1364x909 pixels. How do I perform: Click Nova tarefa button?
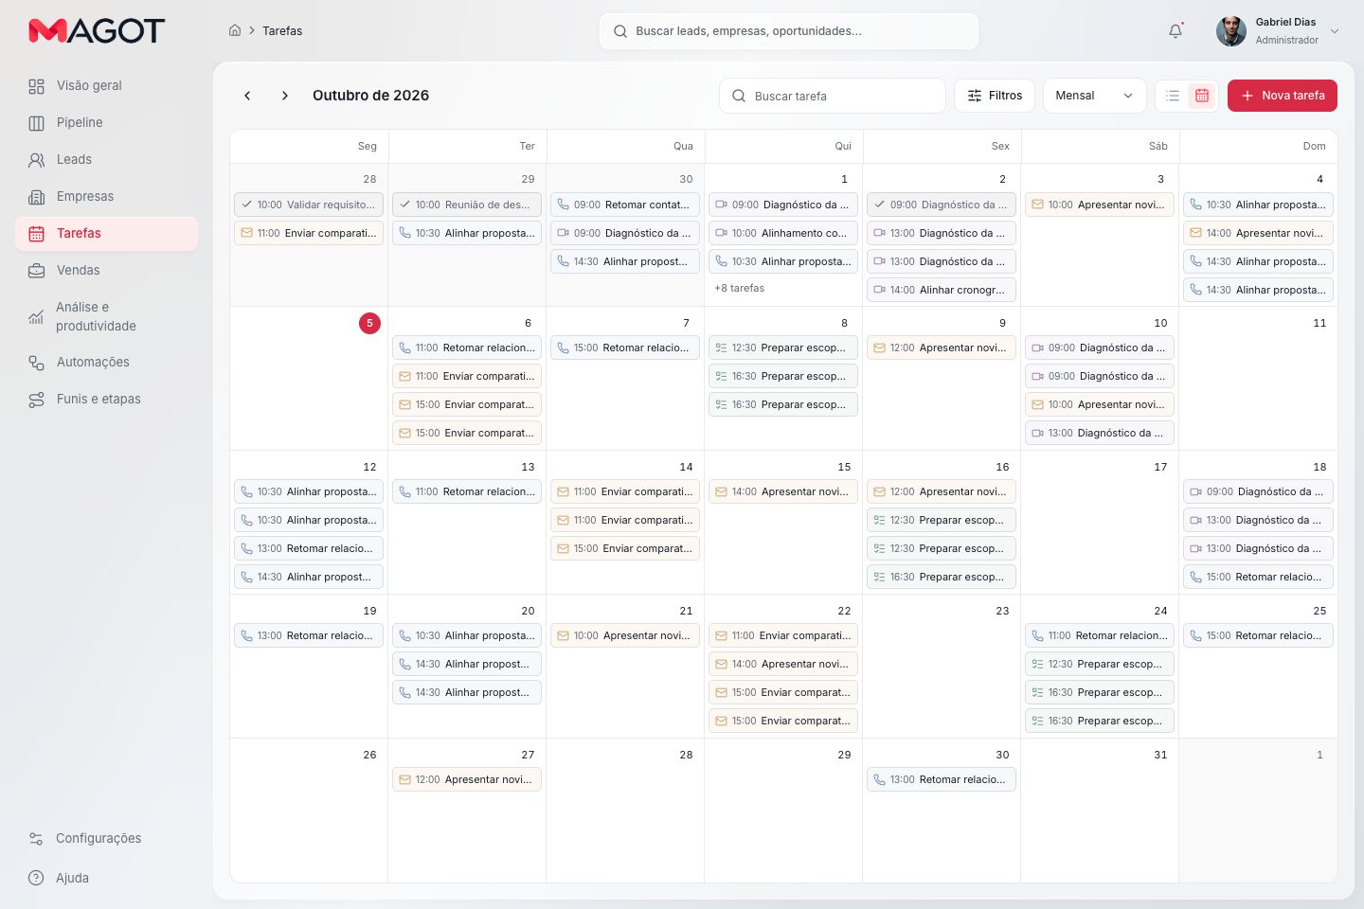tap(1283, 96)
